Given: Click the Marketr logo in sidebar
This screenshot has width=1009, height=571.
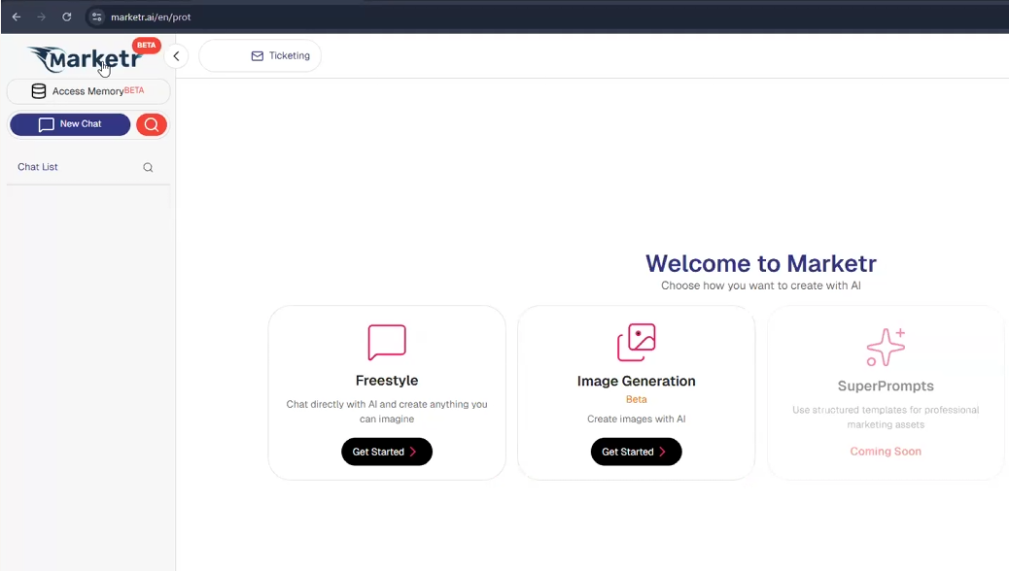Looking at the screenshot, I should 85,59.
